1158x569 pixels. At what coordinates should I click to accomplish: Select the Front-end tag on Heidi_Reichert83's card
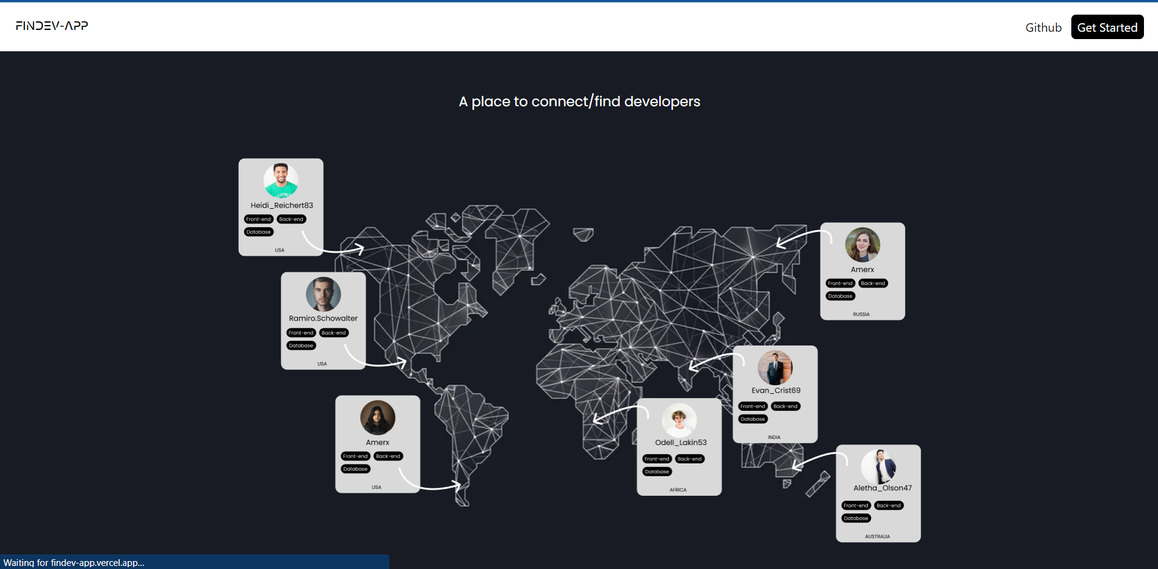(258, 219)
